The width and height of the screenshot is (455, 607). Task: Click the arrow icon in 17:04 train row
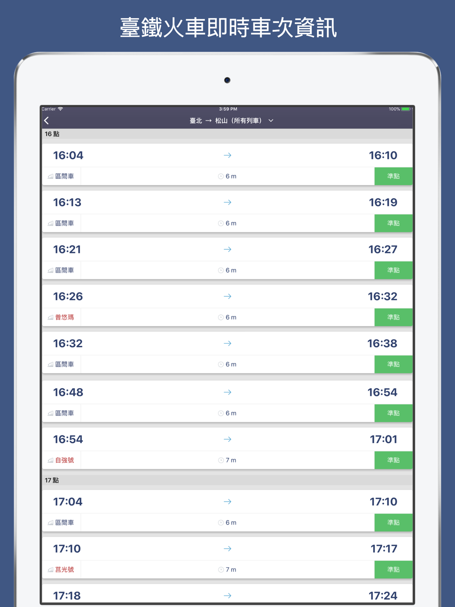click(227, 502)
